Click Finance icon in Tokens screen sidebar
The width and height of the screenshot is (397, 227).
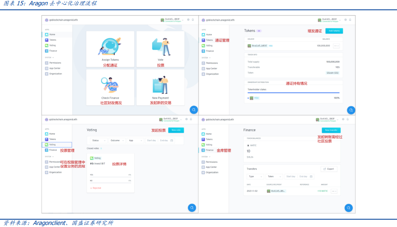(x=203, y=51)
